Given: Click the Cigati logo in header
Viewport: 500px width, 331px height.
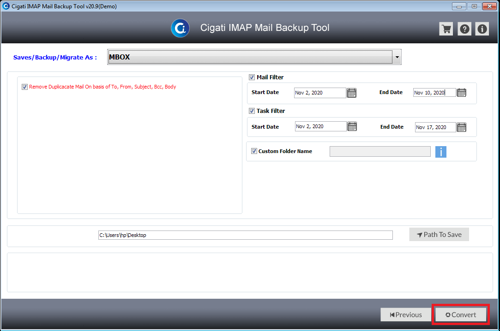Looking at the screenshot, I should (180, 28).
